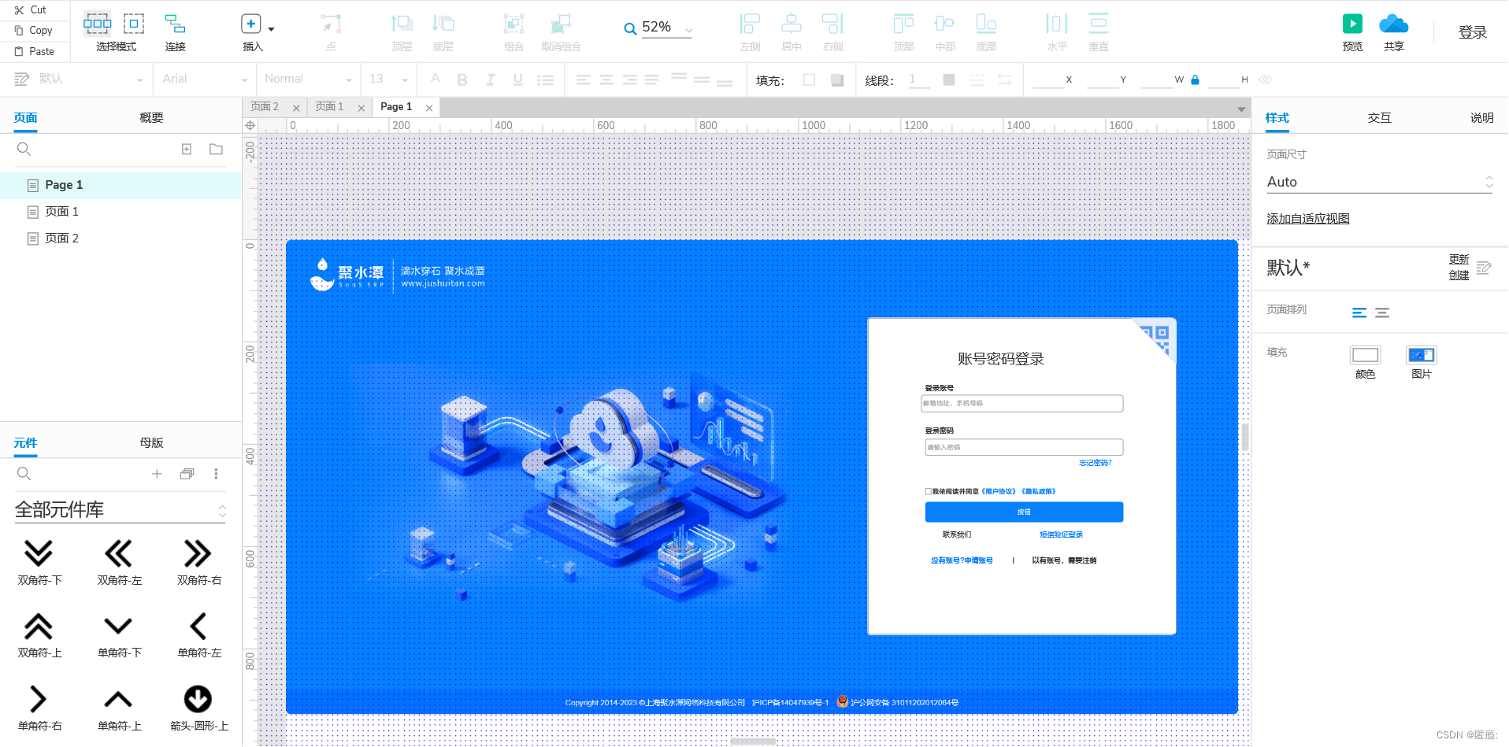Click the 点 point tool icon
Image resolution: width=1509 pixels, height=747 pixels.
331,24
